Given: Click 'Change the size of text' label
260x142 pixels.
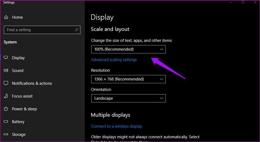Looking at the screenshot, I should pyautogui.click(x=131, y=40).
